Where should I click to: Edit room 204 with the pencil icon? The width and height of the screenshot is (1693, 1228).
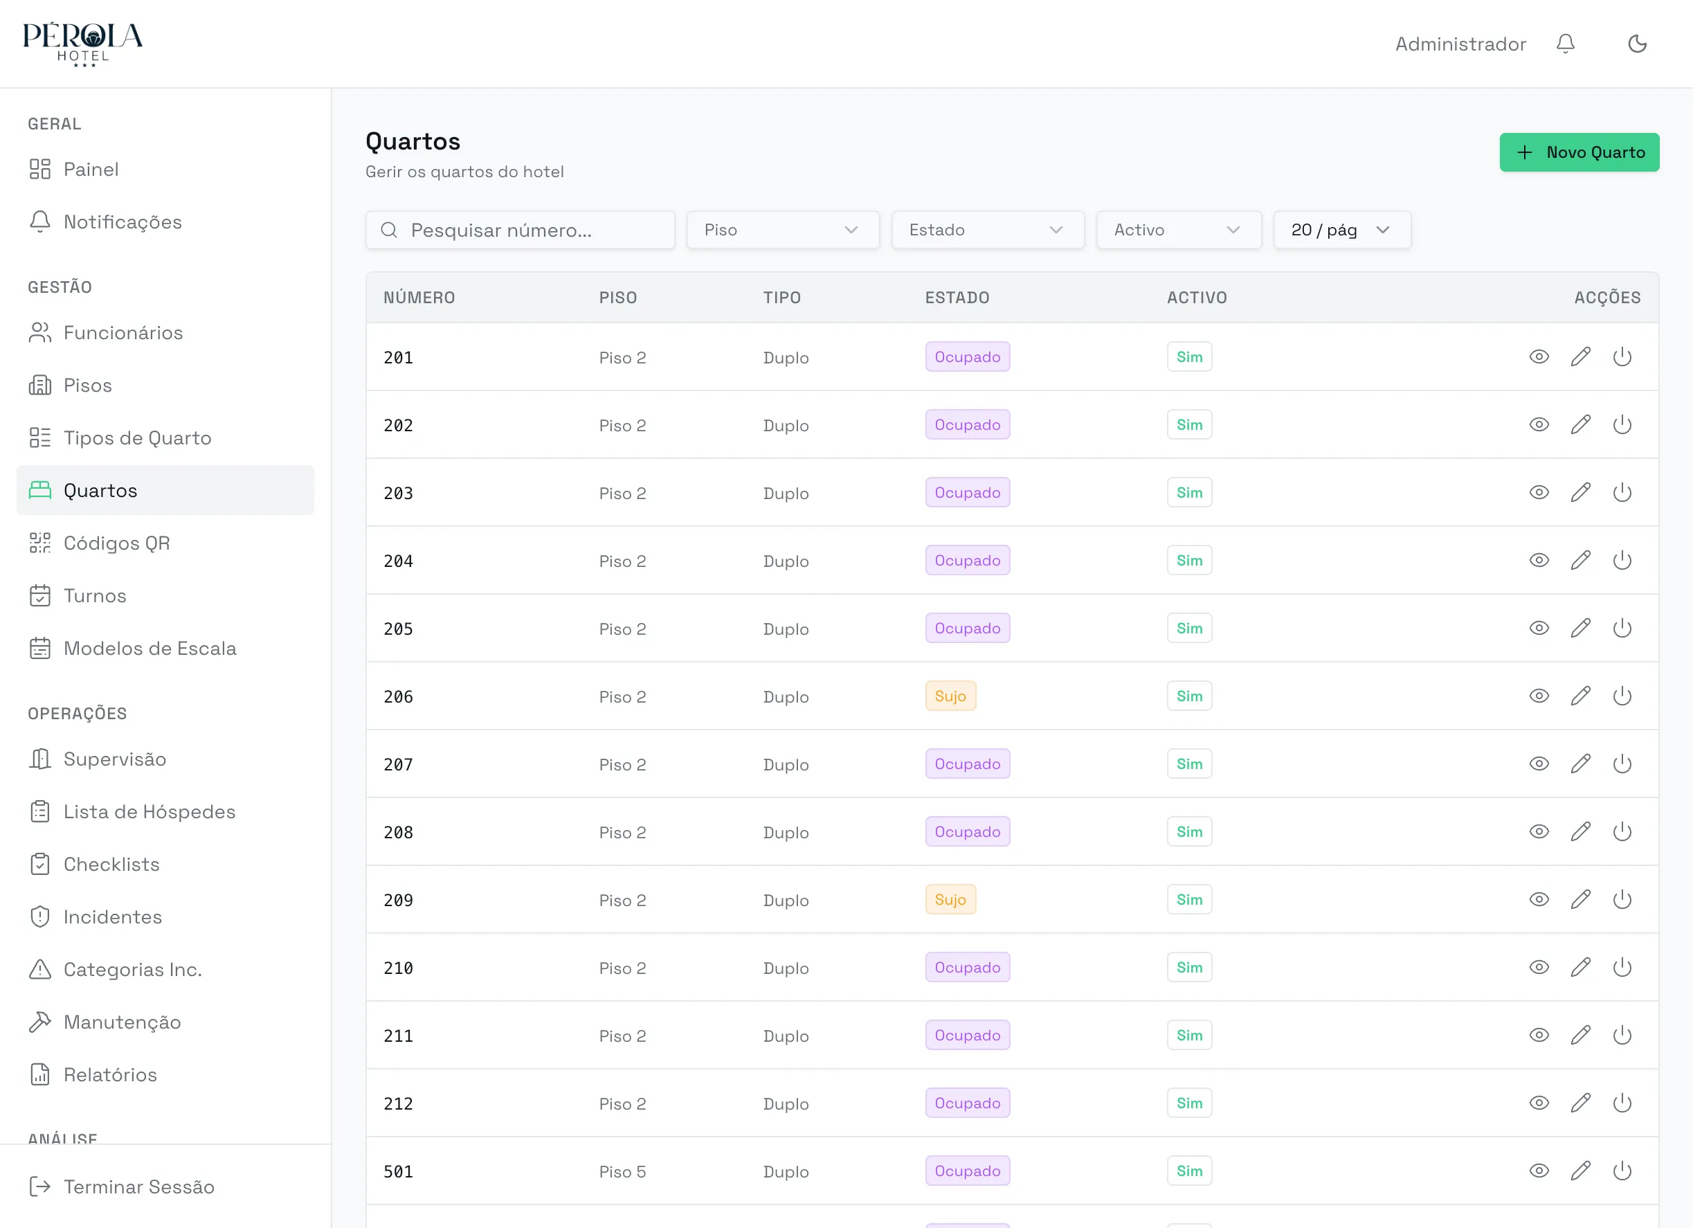(1580, 561)
